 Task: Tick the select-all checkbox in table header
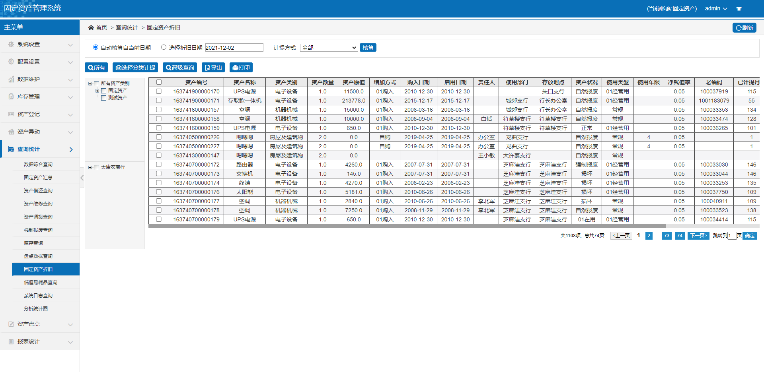click(x=159, y=82)
